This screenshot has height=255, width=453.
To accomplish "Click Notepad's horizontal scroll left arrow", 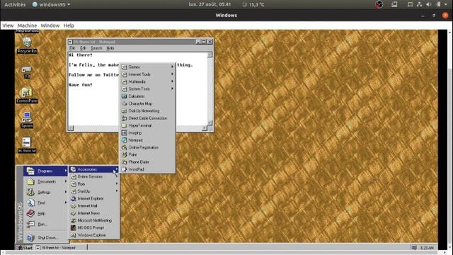I will tap(71, 128).
